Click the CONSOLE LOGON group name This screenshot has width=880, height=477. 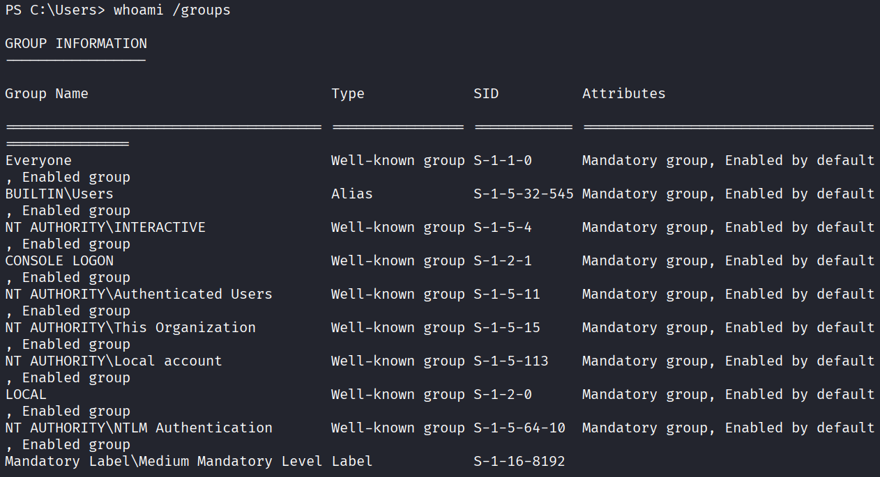59,261
